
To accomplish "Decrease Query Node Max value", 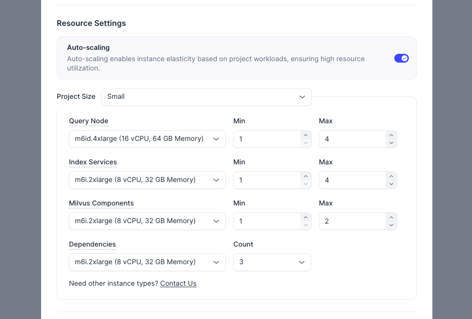I will tap(391, 143).
